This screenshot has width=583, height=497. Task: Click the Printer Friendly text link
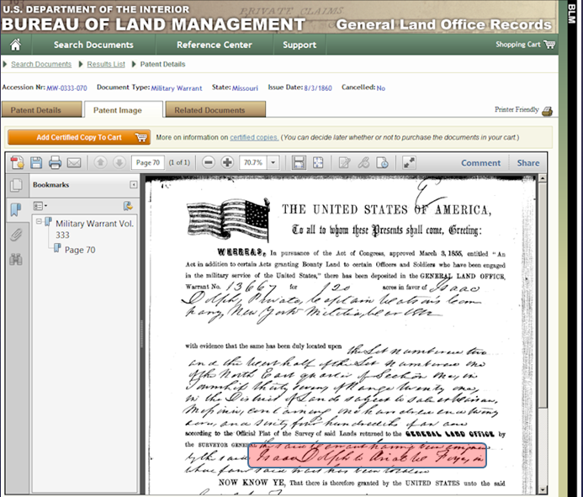pos(516,109)
